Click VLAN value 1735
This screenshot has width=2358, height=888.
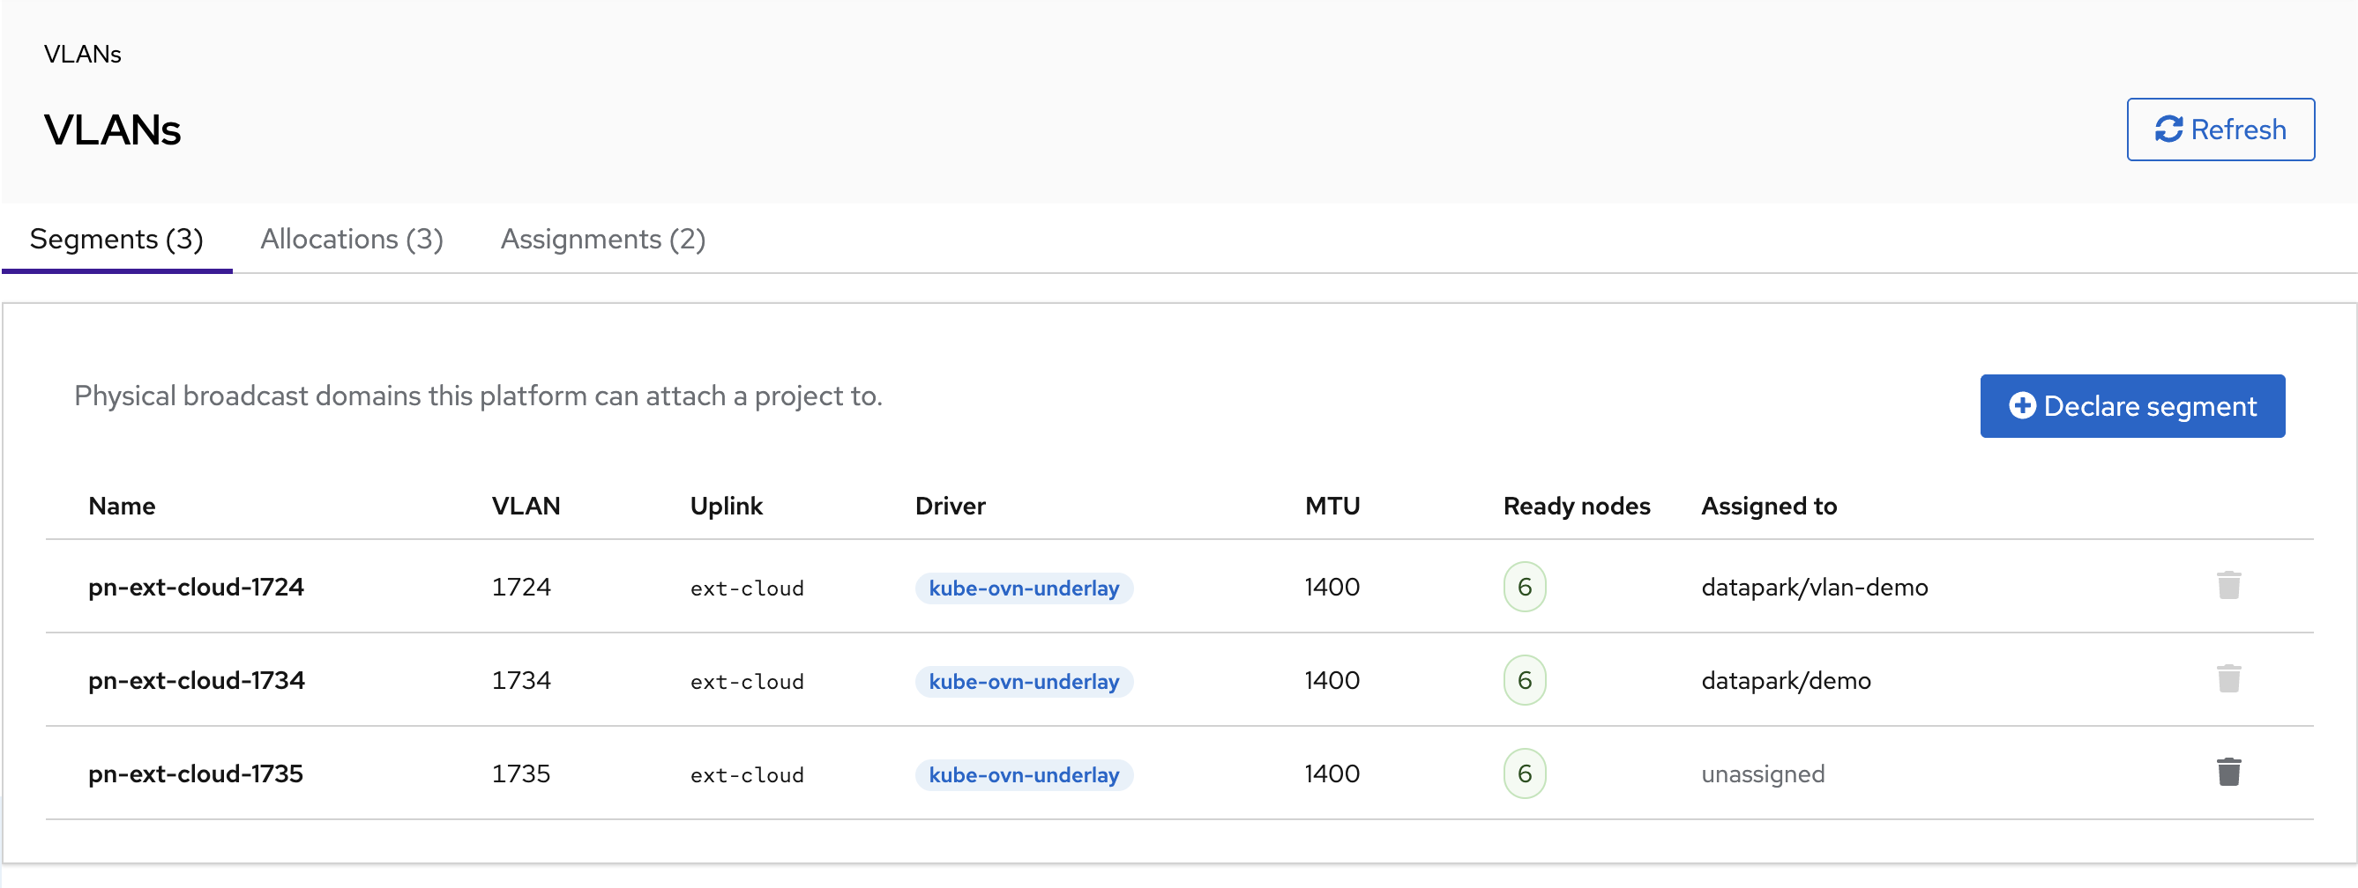521,773
